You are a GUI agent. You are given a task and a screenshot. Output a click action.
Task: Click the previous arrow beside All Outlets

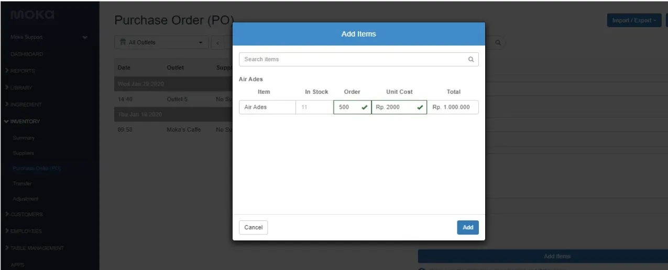(x=218, y=42)
